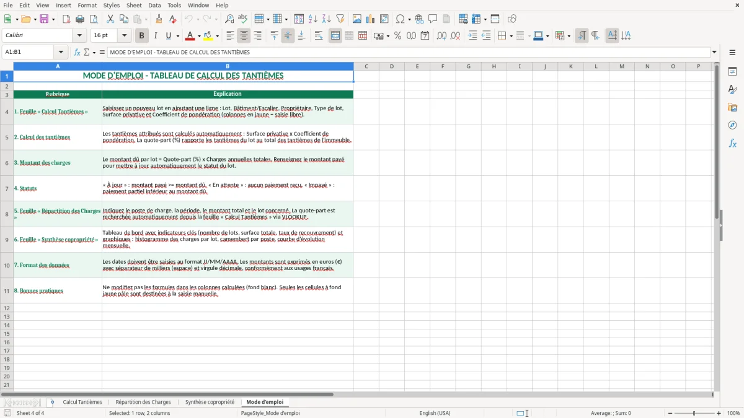Click the formula input line
Screen dimensions: 744x418
point(408,52)
